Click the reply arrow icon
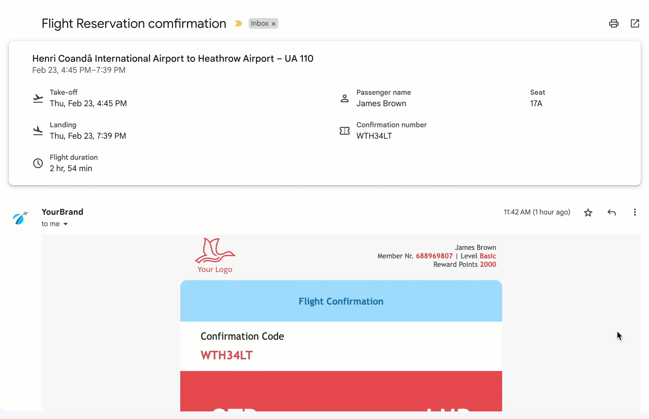Image resolution: width=649 pixels, height=419 pixels. [612, 212]
